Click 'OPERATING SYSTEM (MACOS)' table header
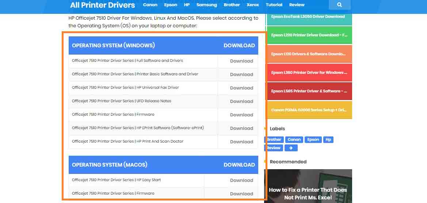 [x=110, y=165]
